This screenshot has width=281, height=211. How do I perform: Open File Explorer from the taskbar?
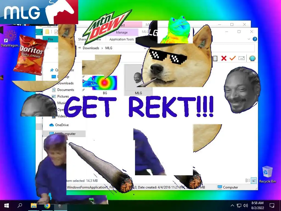click(33, 206)
